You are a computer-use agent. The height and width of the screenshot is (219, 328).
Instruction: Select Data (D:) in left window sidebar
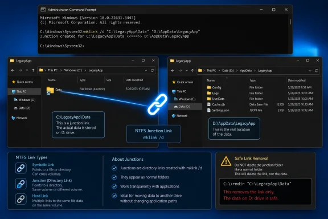pos(22,108)
